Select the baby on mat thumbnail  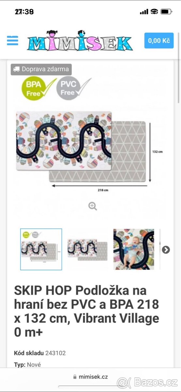134,249
